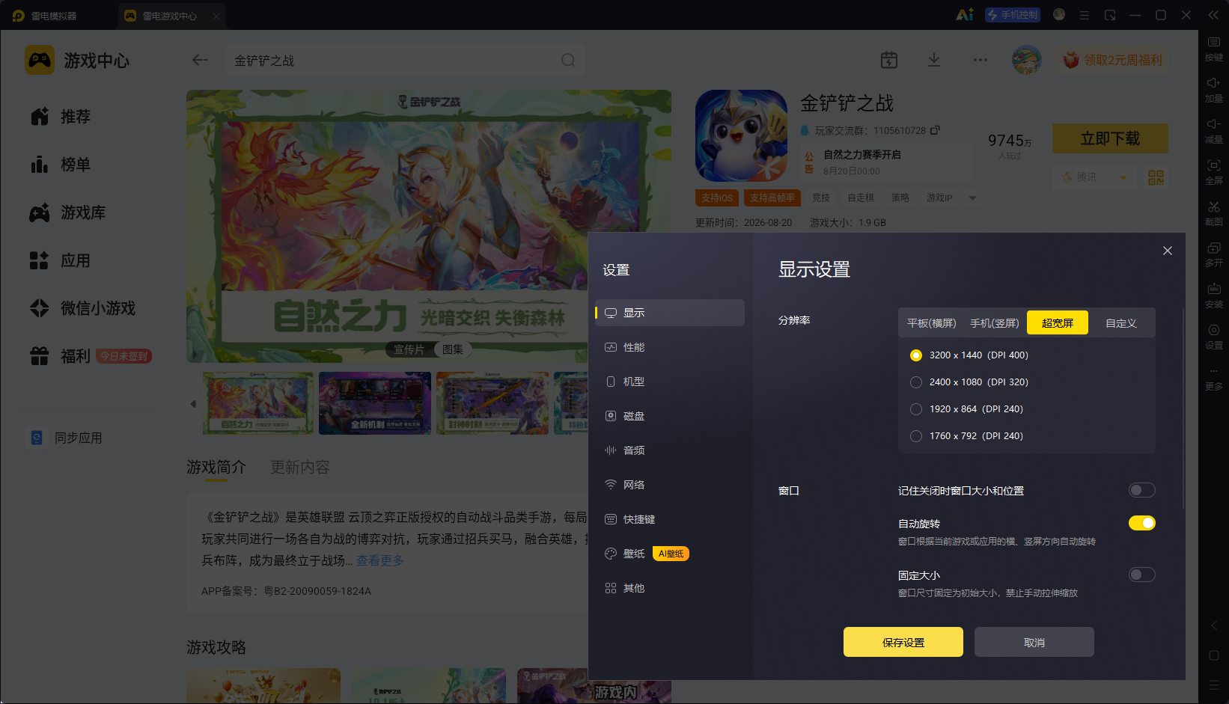
Task: Open 游戏库 in left navigation
Action: 68,212
